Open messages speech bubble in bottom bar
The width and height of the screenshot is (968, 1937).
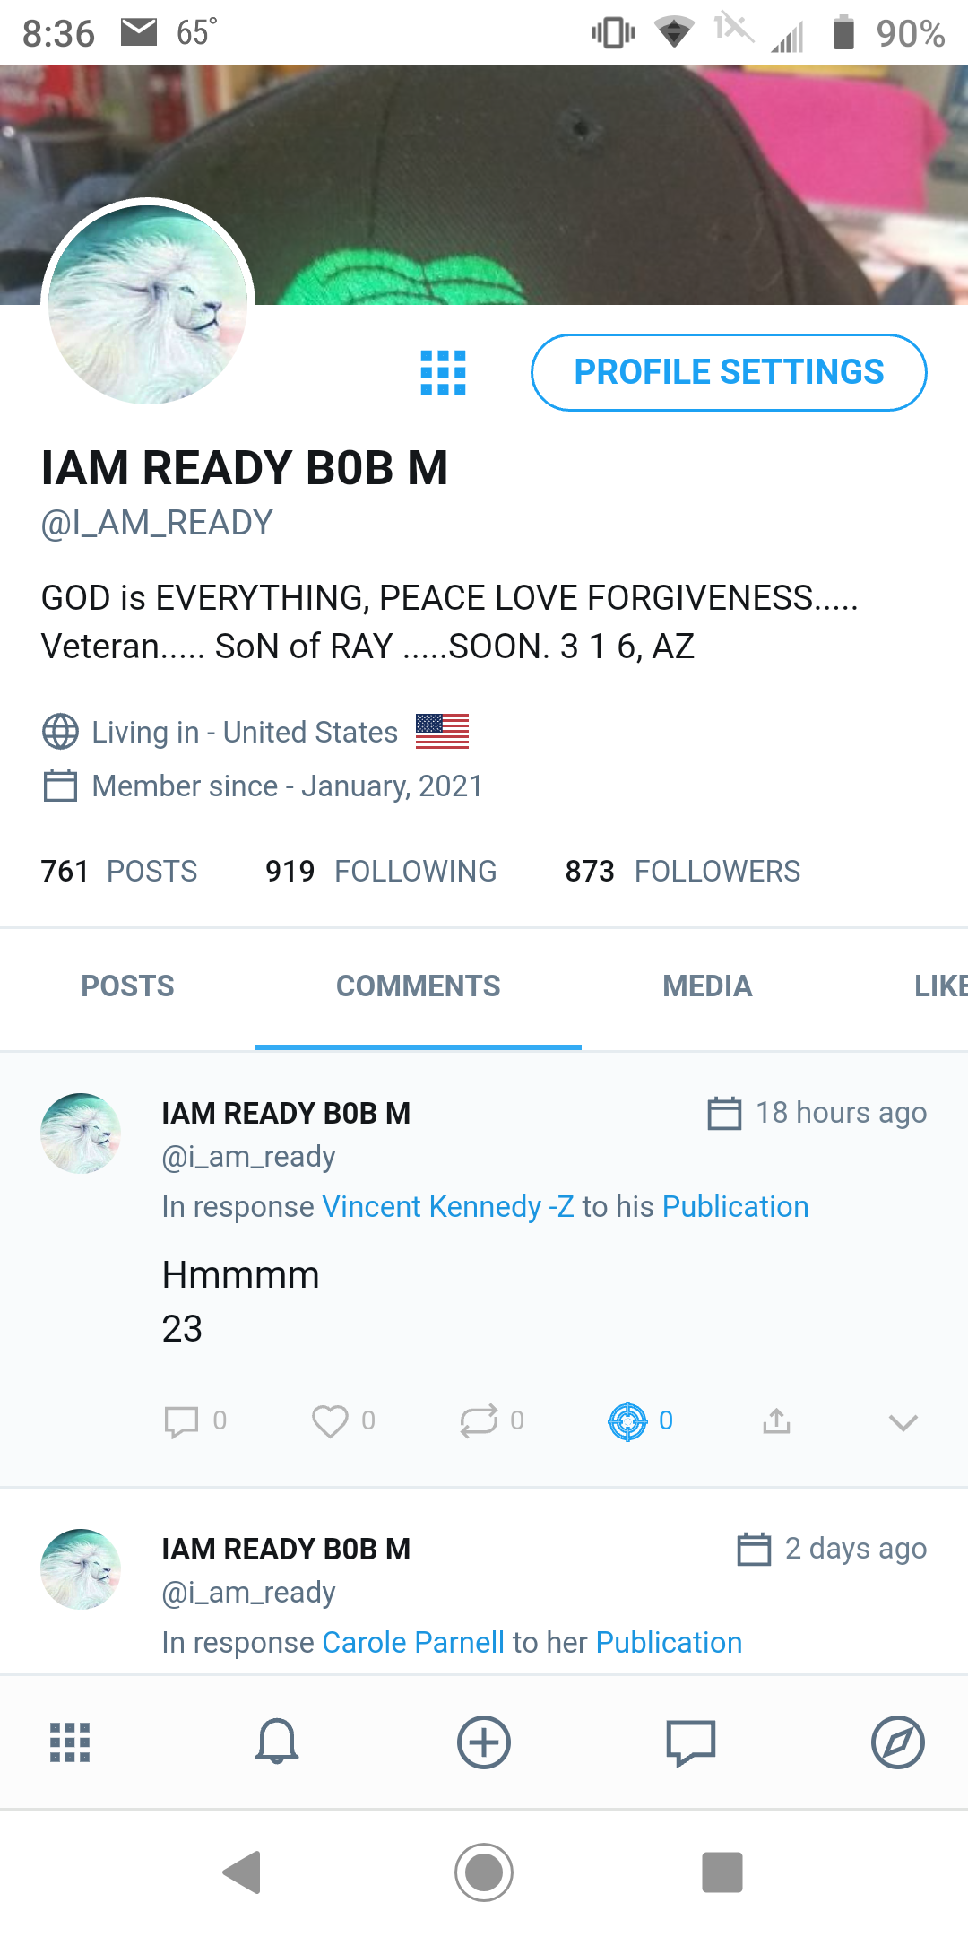[691, 1742]
